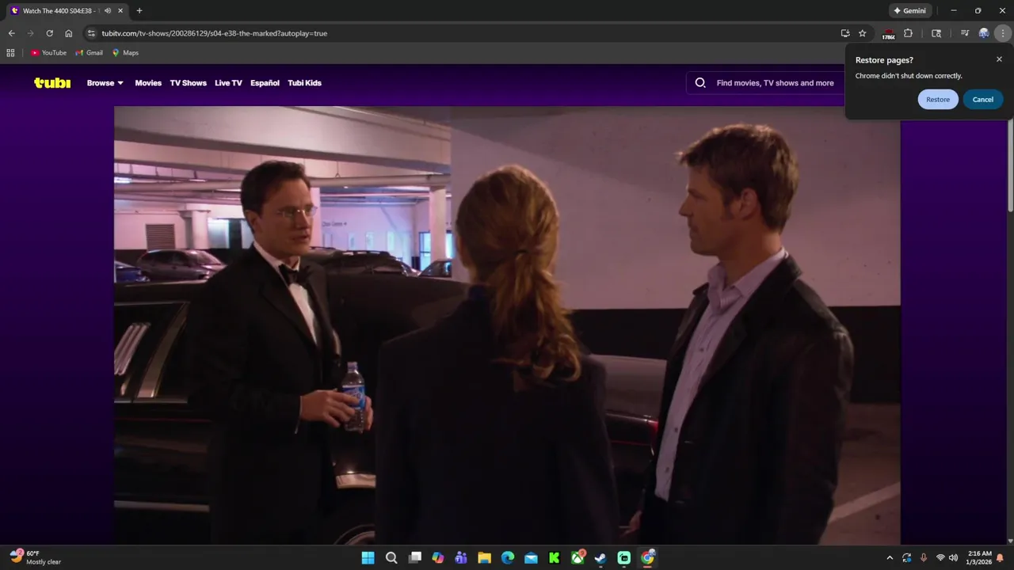
Task: Open the sync tray icon
Action: (906, 558)
